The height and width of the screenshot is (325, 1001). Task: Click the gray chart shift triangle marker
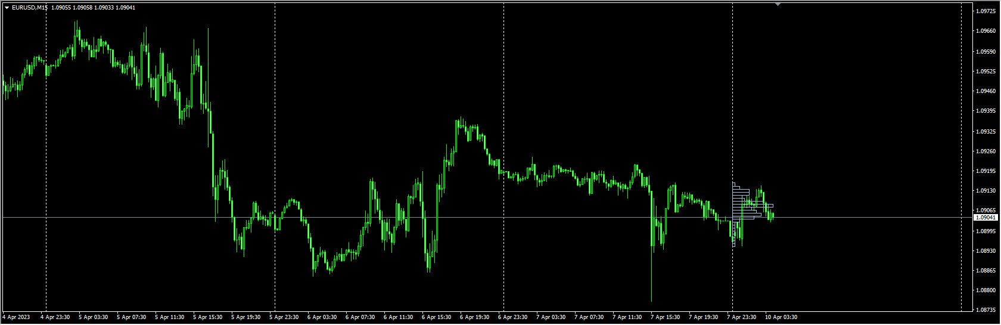tap(778, 5)
